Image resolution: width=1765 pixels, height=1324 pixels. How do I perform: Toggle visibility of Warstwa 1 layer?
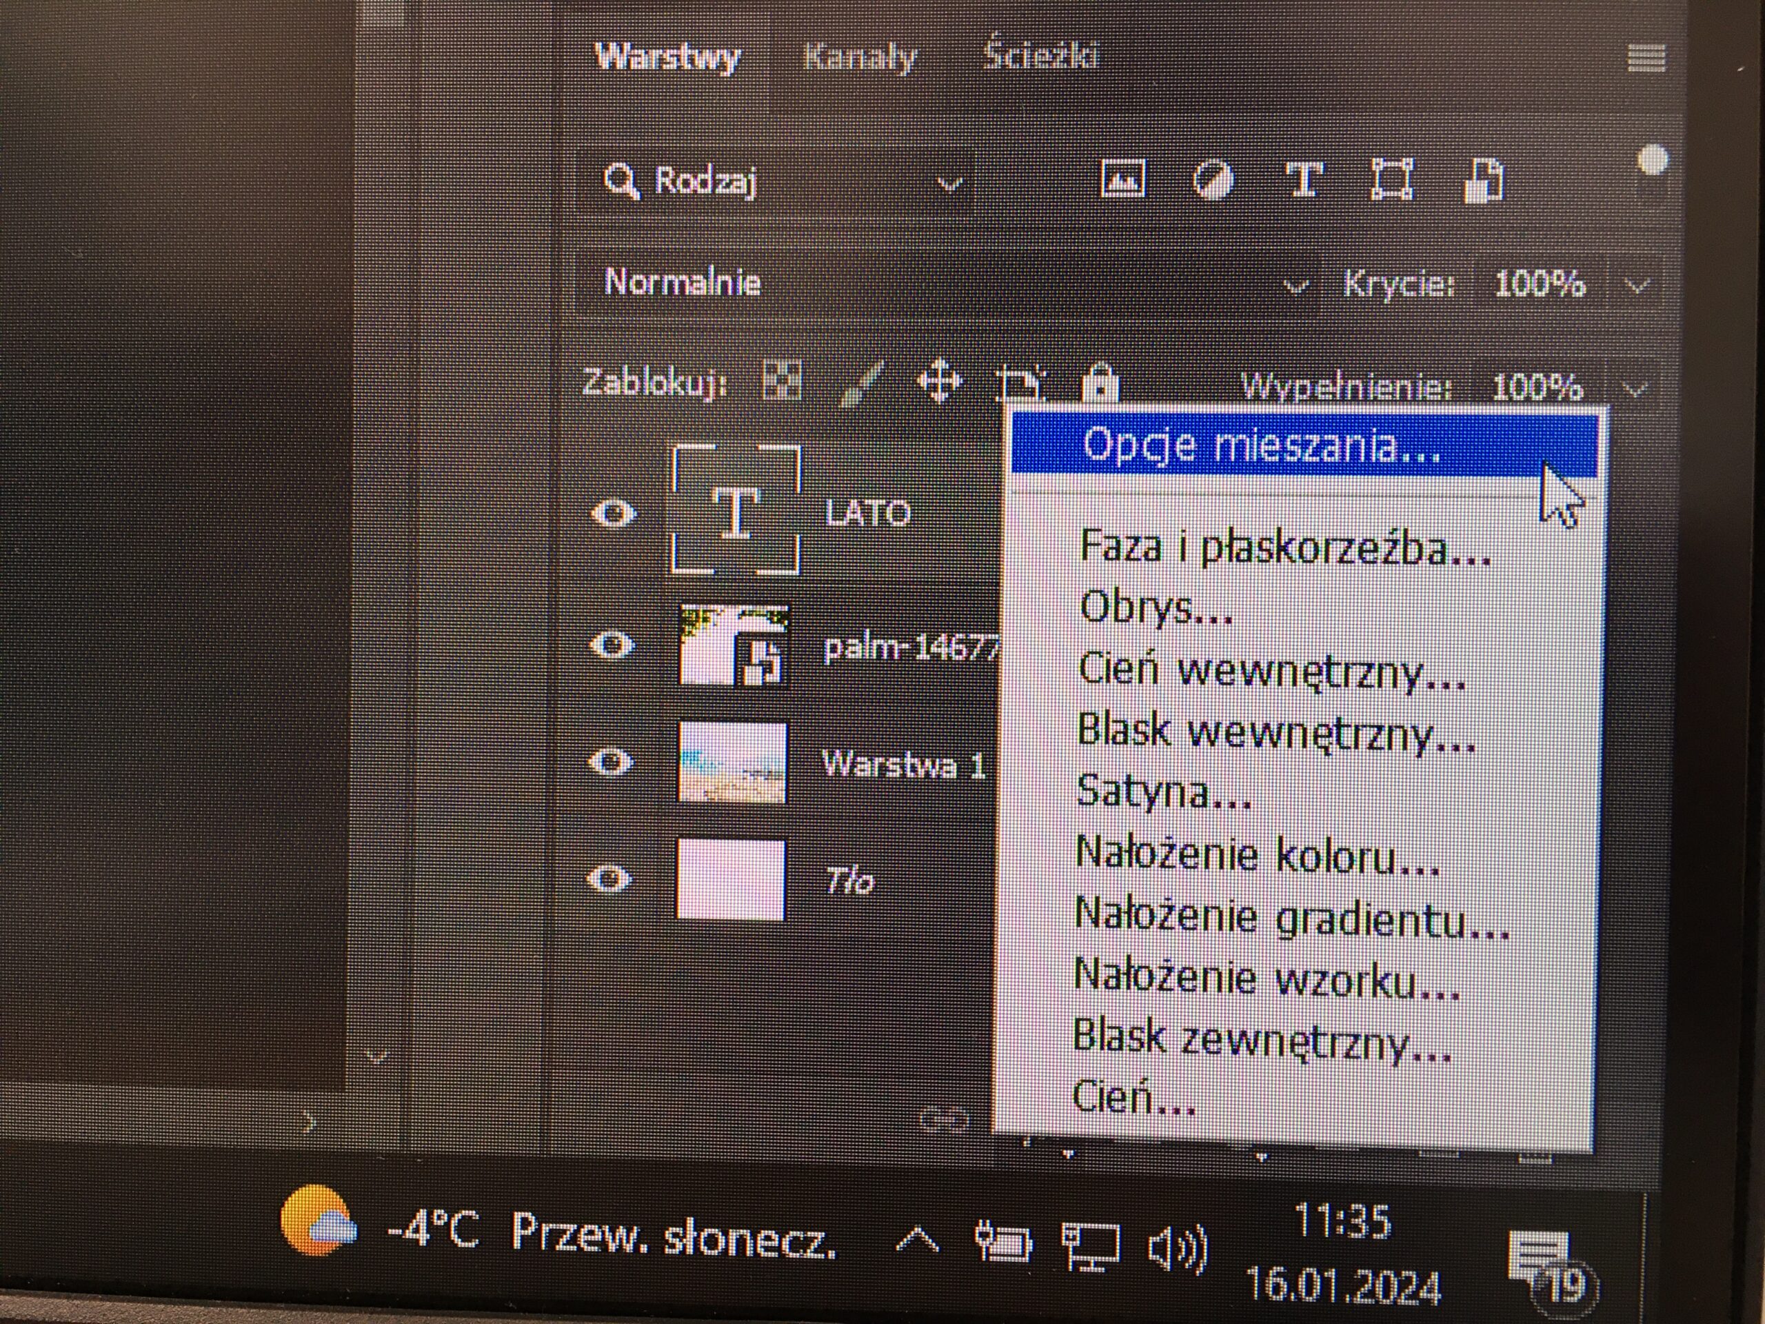coord(612,762)
